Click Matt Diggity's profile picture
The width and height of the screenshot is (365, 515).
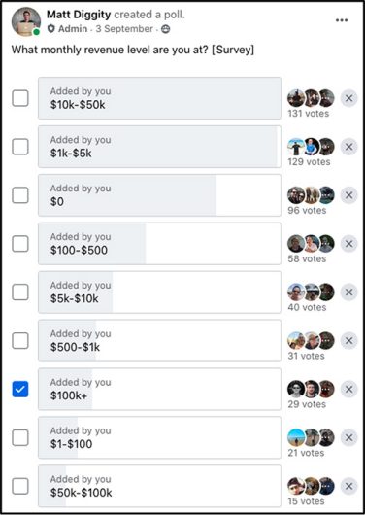coord(26,21)
